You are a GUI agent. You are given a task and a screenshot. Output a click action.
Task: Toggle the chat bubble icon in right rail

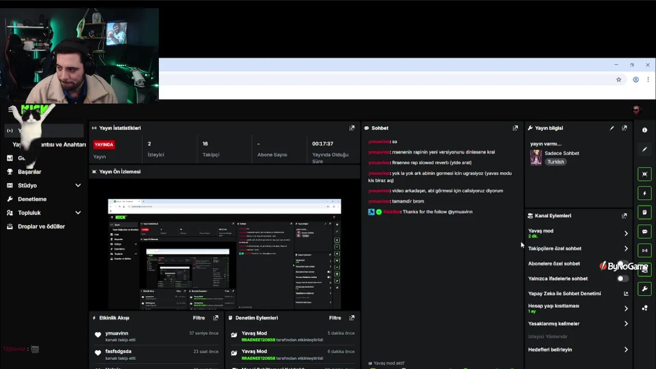[645, 232]
